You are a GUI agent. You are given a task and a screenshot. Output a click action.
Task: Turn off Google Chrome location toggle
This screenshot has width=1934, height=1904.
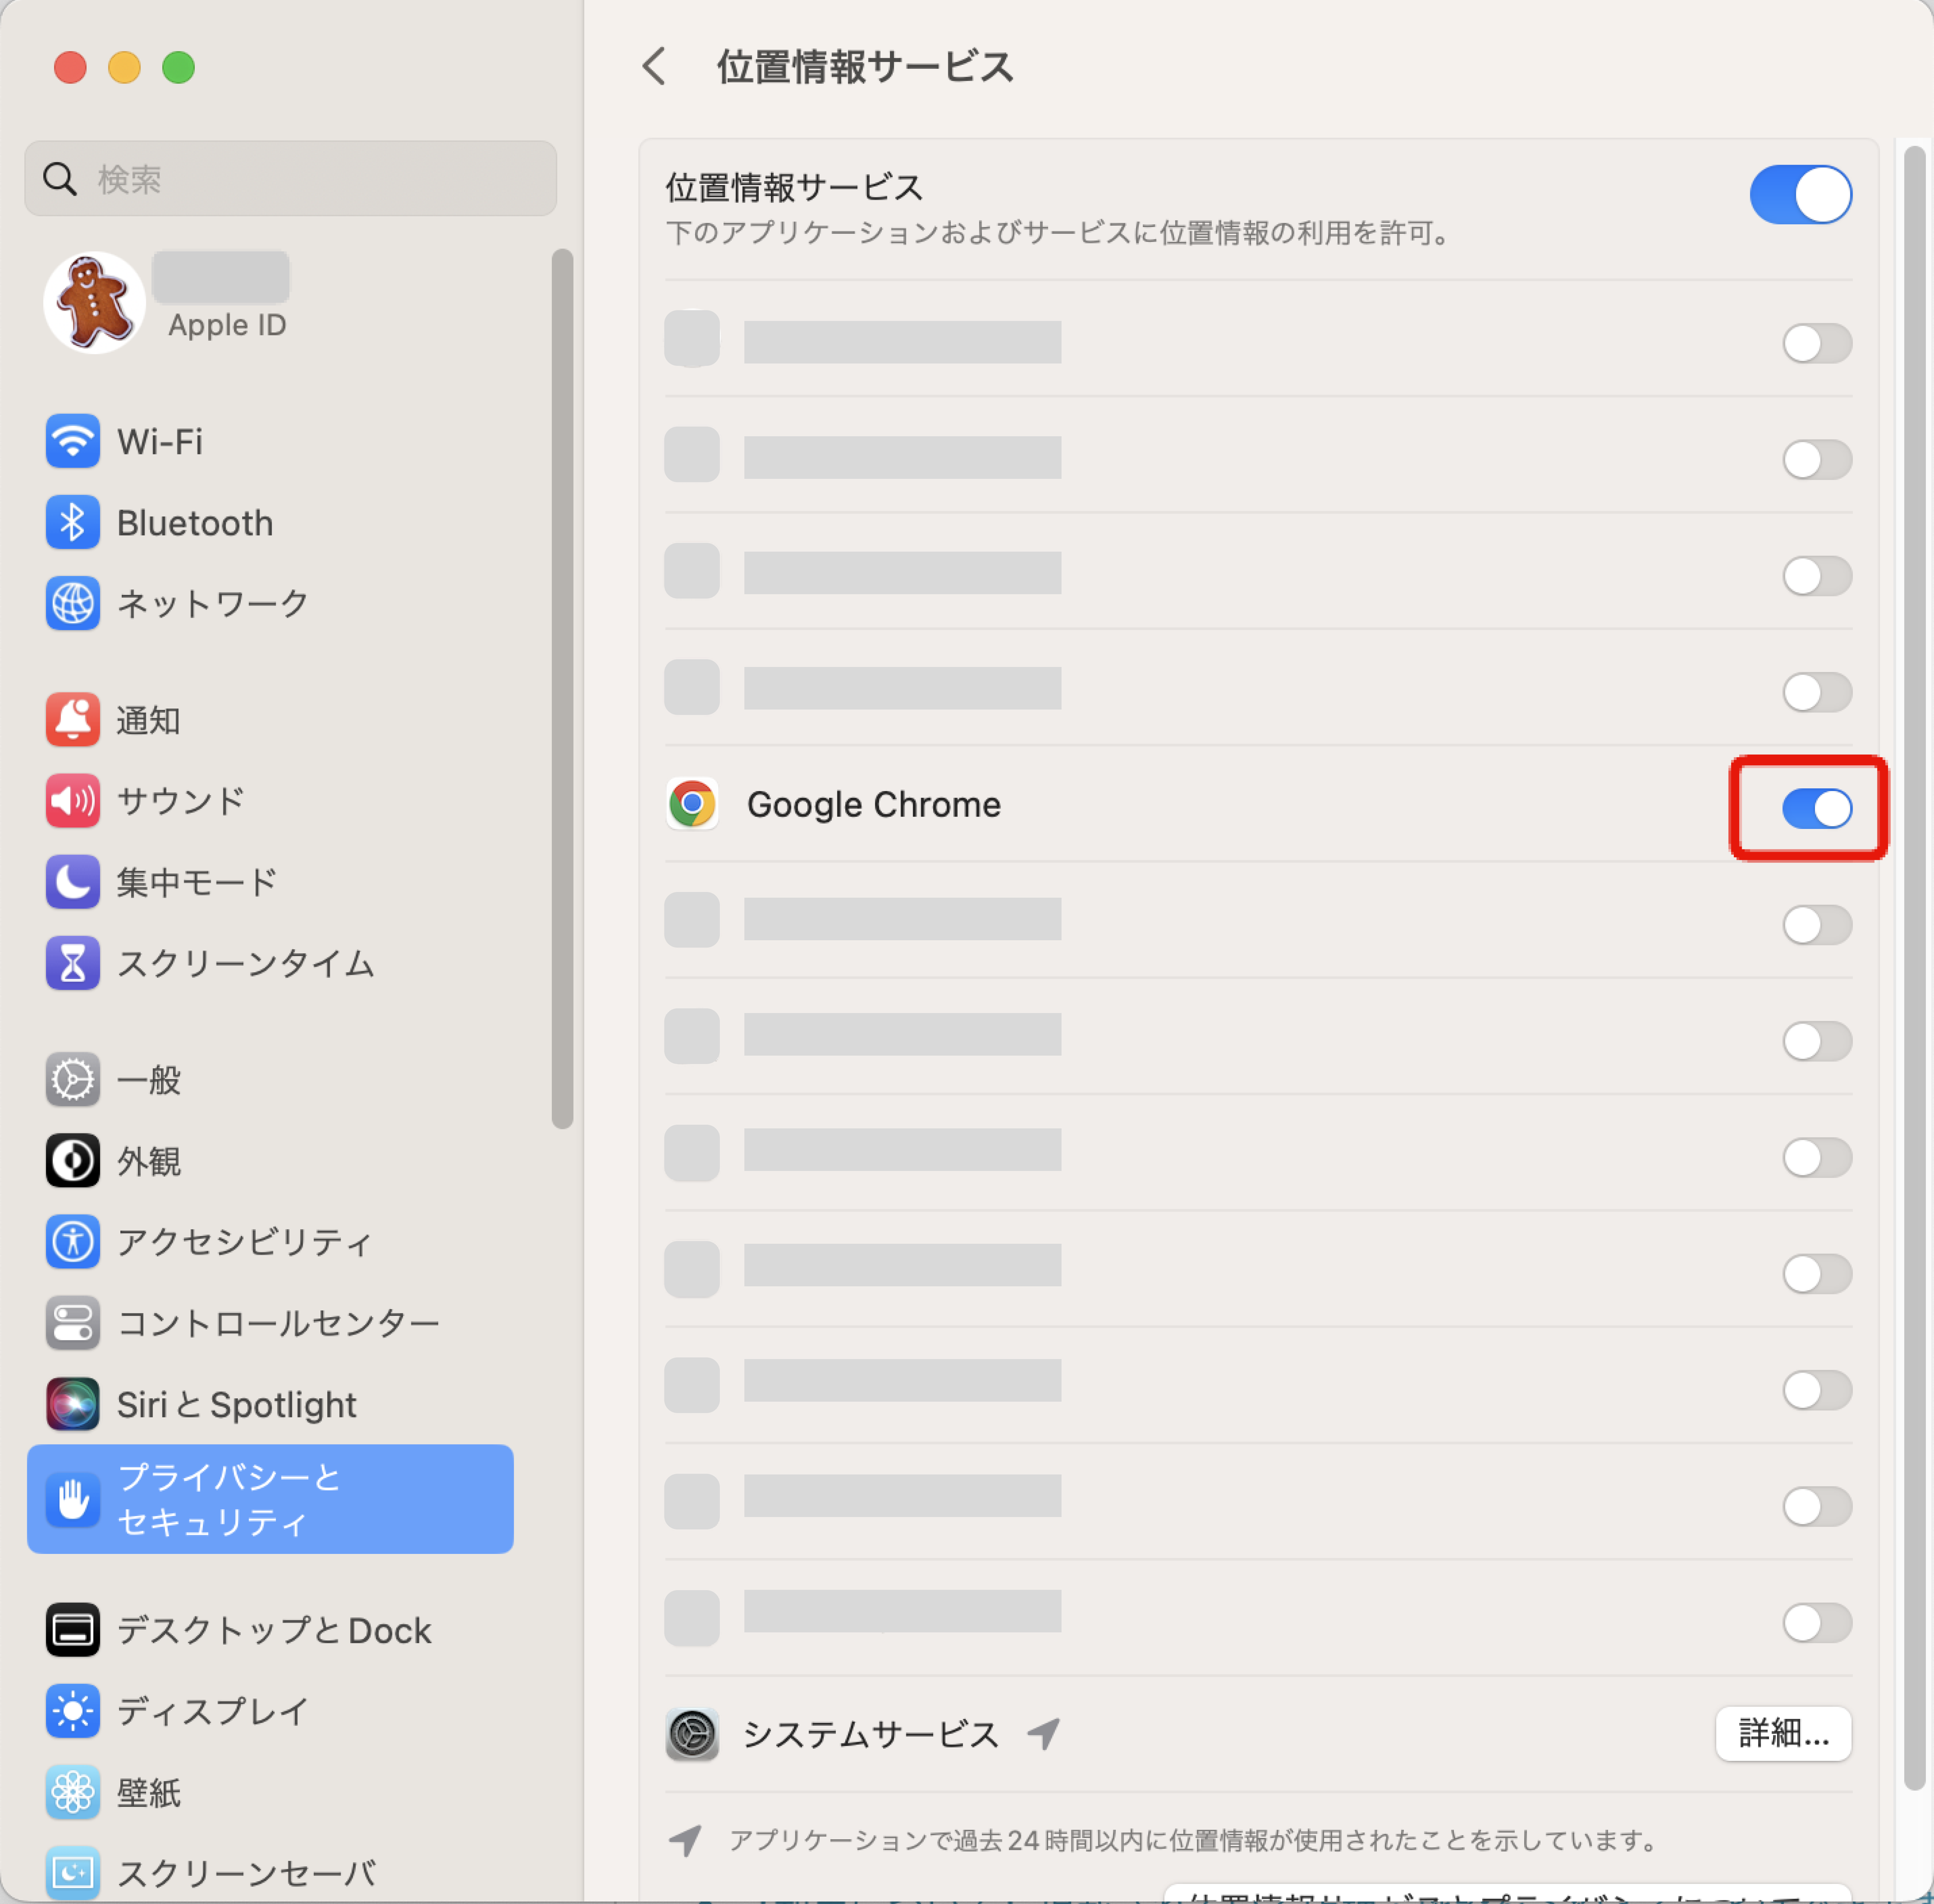[1817, 808]
